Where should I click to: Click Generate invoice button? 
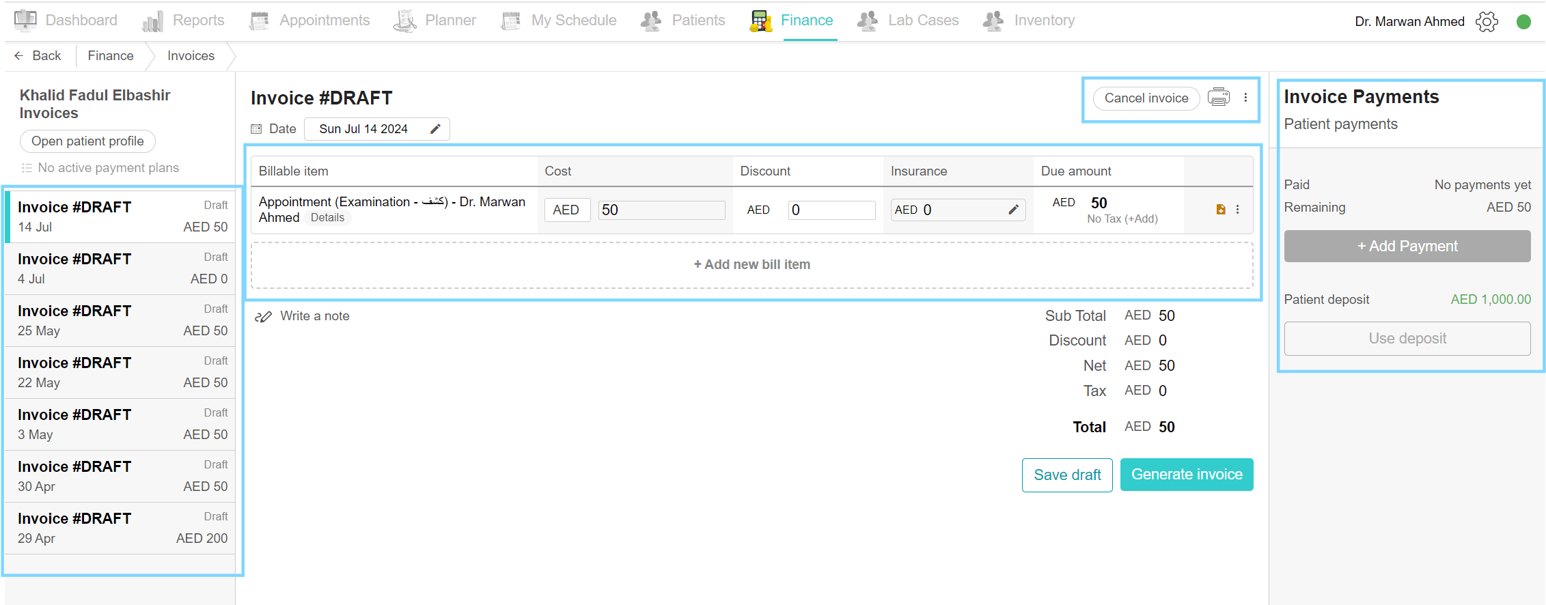coord(1187,475)
